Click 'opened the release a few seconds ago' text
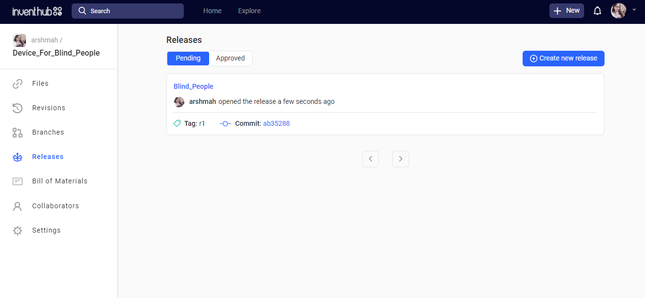Screen dimensions: 645x298 click(276, 101)
